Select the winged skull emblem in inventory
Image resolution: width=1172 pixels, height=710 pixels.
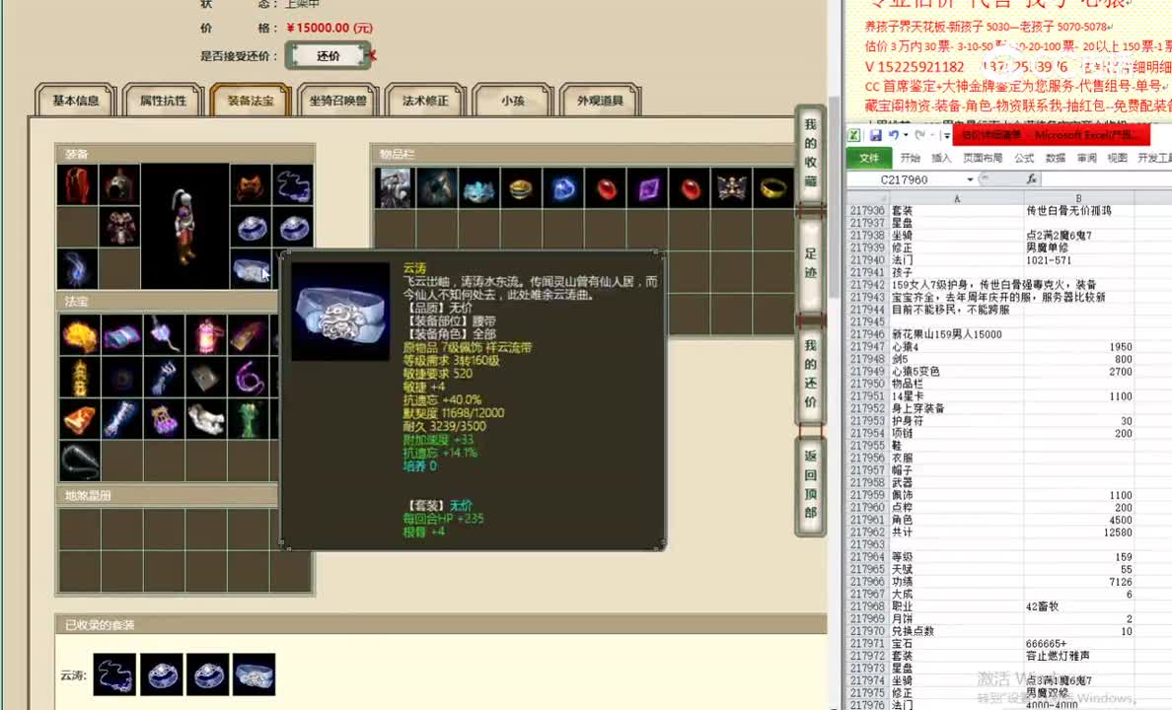pyautogui.click(x=732, y=187)
